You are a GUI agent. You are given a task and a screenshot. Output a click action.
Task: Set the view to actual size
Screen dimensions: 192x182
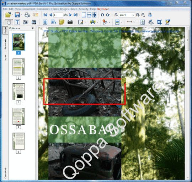[84, 15]
